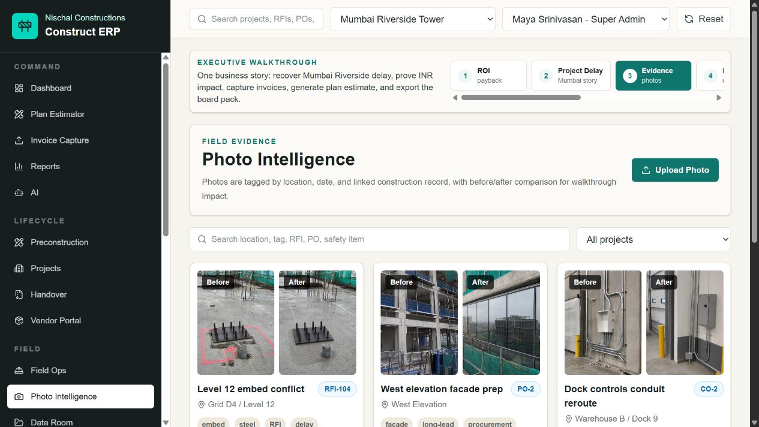This screenshot has width=759, height=427.
Task: Open the Reports chart icon
Action: (x=19, y=166)
